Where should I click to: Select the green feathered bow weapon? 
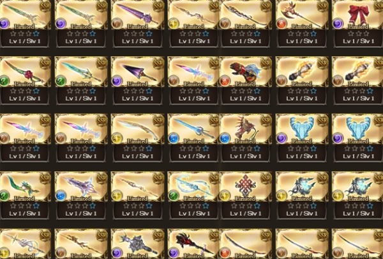(x=25, y=186)
